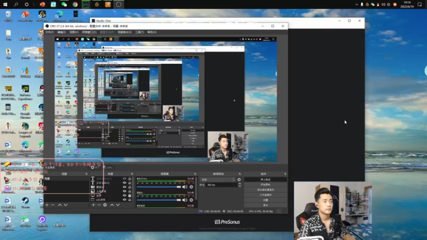The width and height of the screenshot is (427, 240).
Task: Move scene up in Scenes dock
Action: tap(60, 205)
